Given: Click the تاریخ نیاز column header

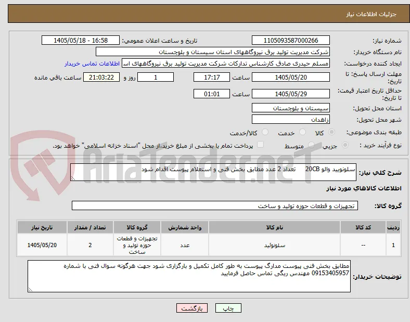Looking at the screenshot, I should 42,227.
